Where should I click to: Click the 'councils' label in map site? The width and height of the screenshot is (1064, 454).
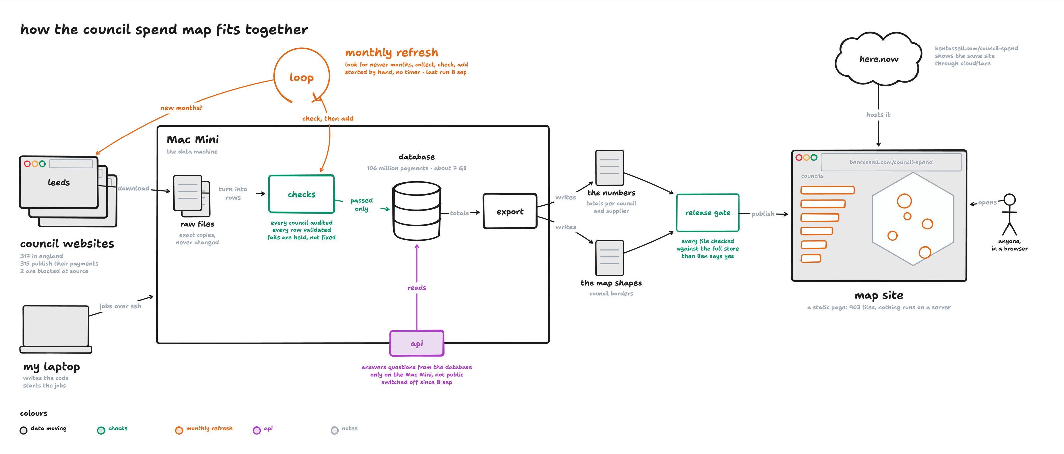(x=812, y=176)
